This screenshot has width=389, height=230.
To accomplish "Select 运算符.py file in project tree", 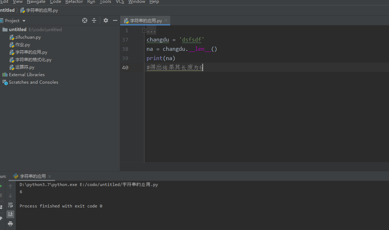I will 25,67.
